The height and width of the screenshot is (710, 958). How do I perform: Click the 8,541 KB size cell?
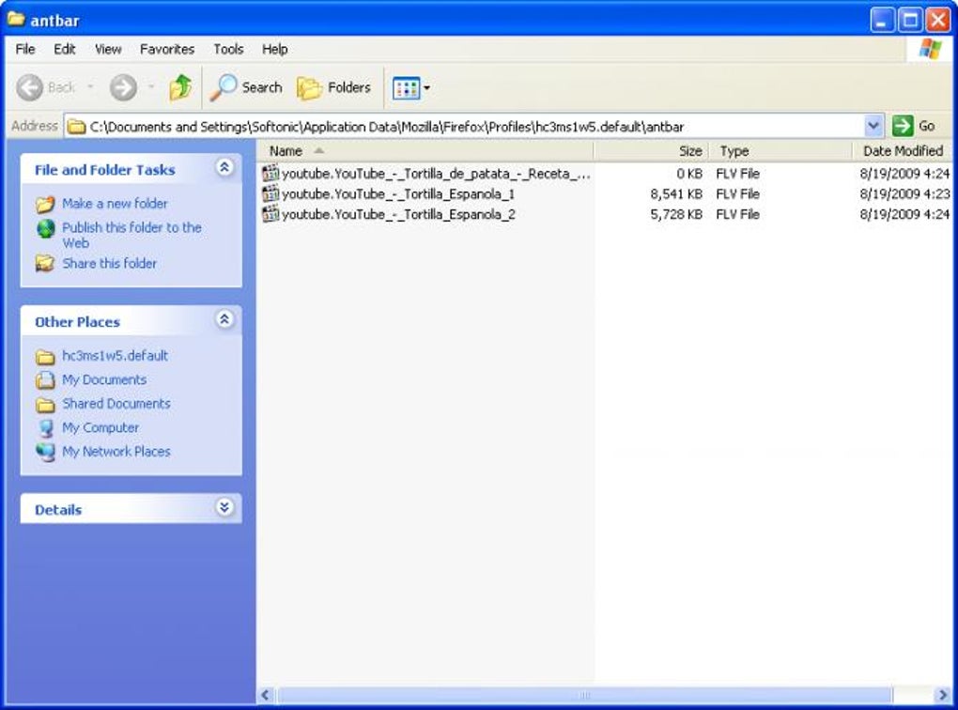tap(675, 193)
